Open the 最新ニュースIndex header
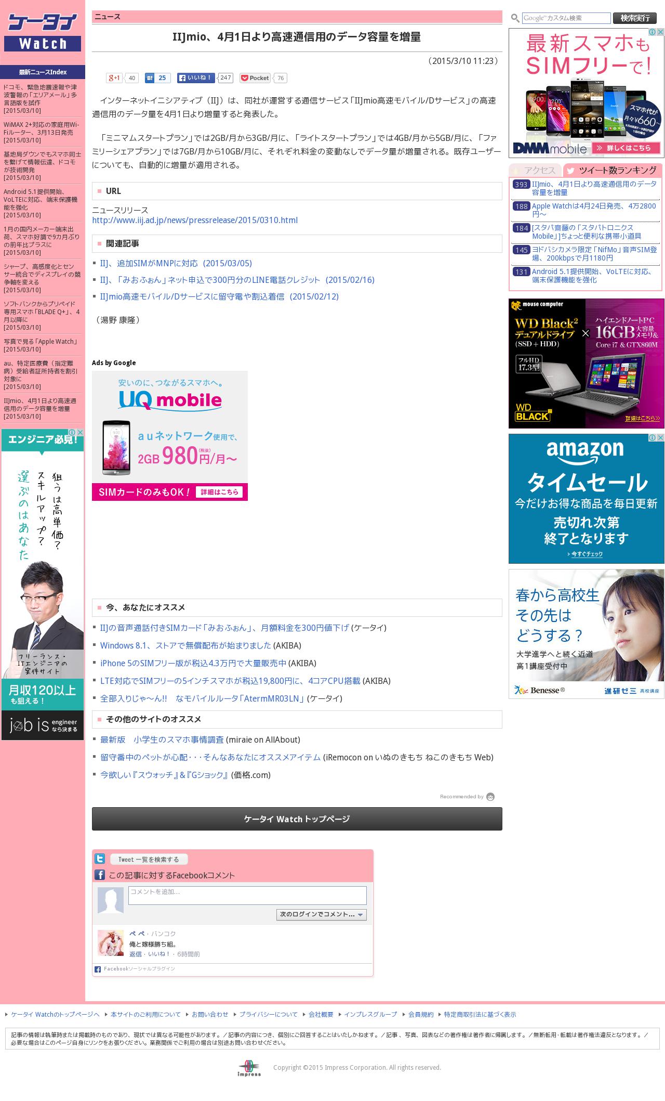This screenshot has width=665, height=1101. tap(43, 72)
